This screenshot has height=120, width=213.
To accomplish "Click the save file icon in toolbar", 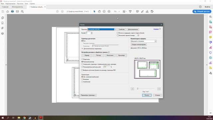I will click(3, 12).
